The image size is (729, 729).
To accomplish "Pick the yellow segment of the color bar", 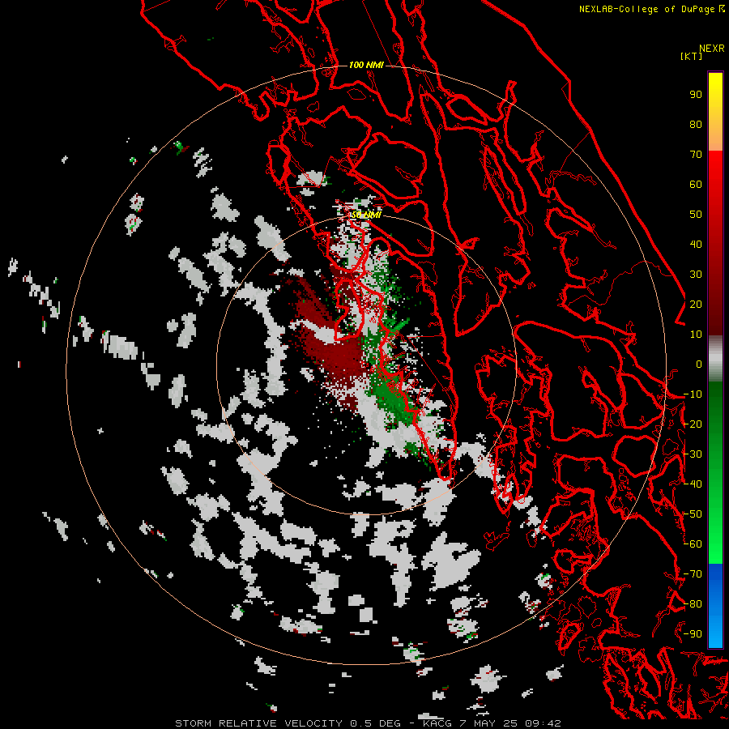I will click(x=715, y=112).
